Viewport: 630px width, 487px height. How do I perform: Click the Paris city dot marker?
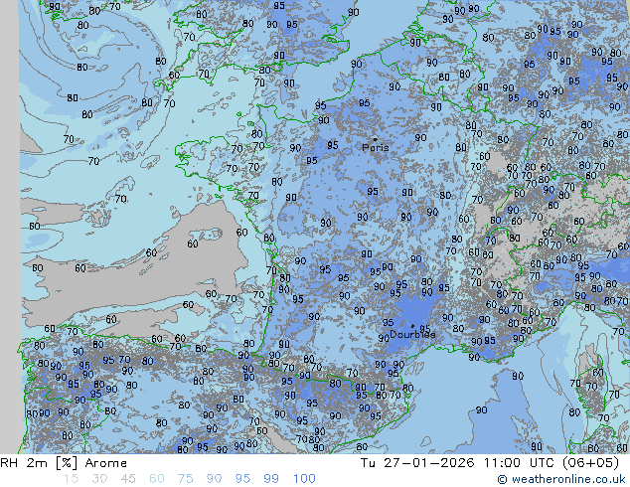click(375, 139)
